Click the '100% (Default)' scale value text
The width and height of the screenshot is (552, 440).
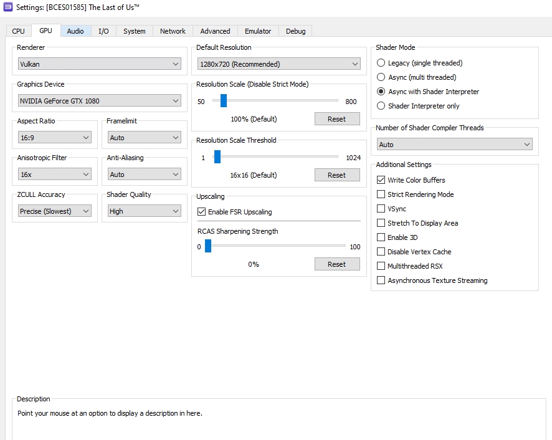click(x=254, y=119)
